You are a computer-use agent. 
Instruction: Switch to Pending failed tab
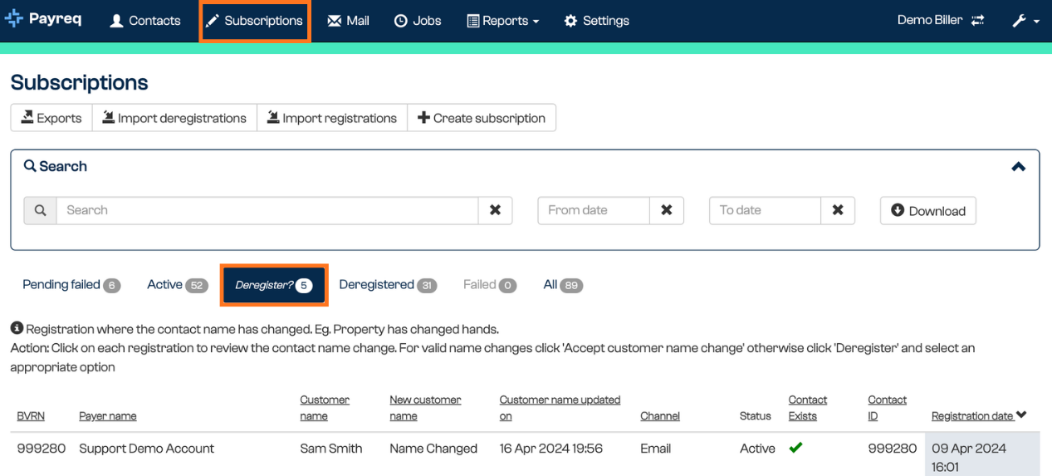pyautogui.click(x=71, y=285)
